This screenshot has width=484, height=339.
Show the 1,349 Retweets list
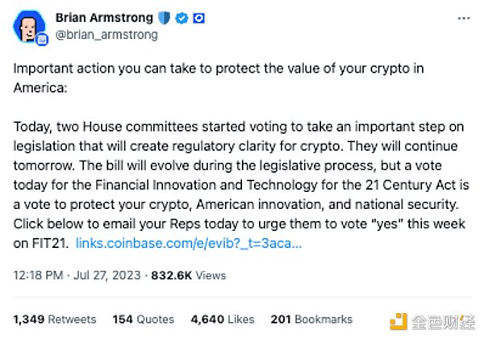(x=55, y=319)
